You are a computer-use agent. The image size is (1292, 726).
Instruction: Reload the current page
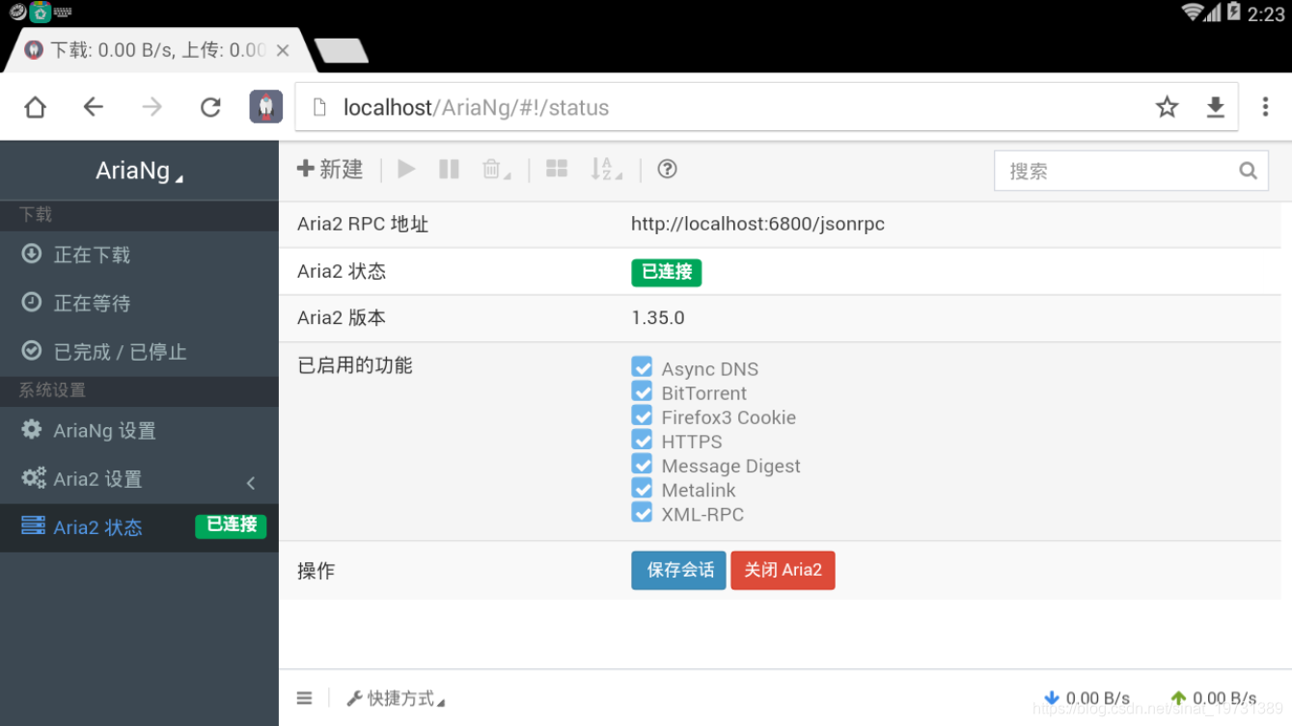click(x=210, y=107)
